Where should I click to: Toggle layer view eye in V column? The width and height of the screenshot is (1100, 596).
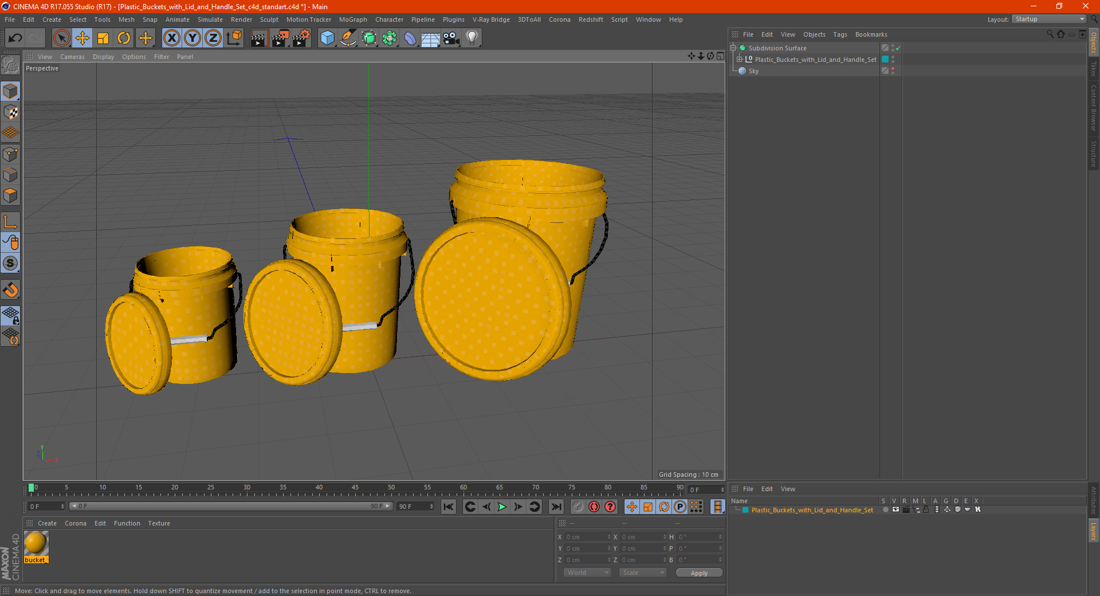point(895,509)
